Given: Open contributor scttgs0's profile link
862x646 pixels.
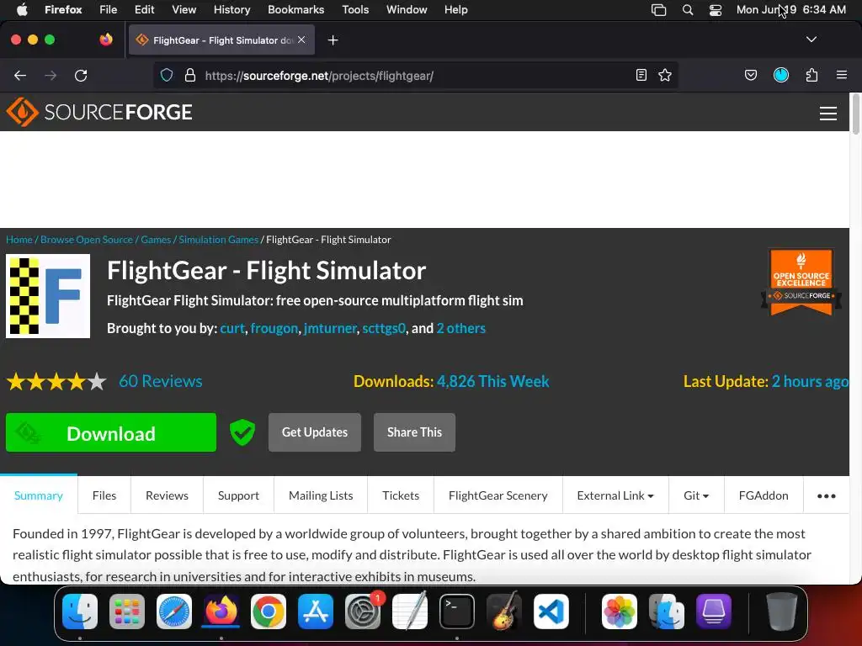Looking at the screenshot, I should coord(384,328).
